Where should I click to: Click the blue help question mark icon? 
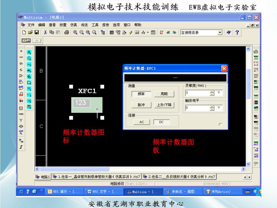237,32
